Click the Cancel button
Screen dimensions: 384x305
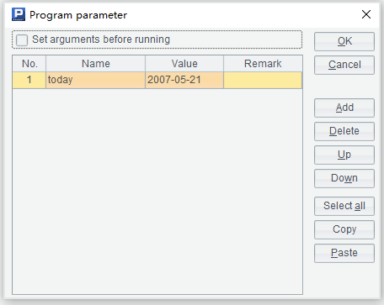click(x=344, y=65)
